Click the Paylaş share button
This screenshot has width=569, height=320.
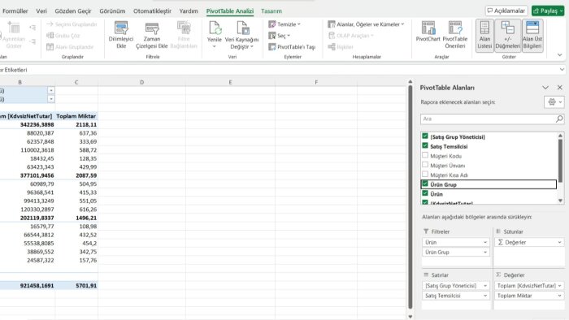548,11
